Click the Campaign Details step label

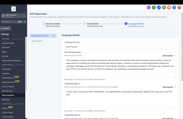136,24
